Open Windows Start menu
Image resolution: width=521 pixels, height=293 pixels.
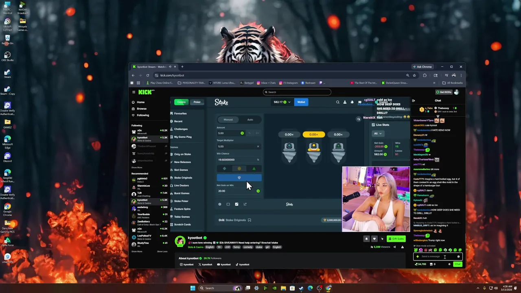click(x=193, y=288)
